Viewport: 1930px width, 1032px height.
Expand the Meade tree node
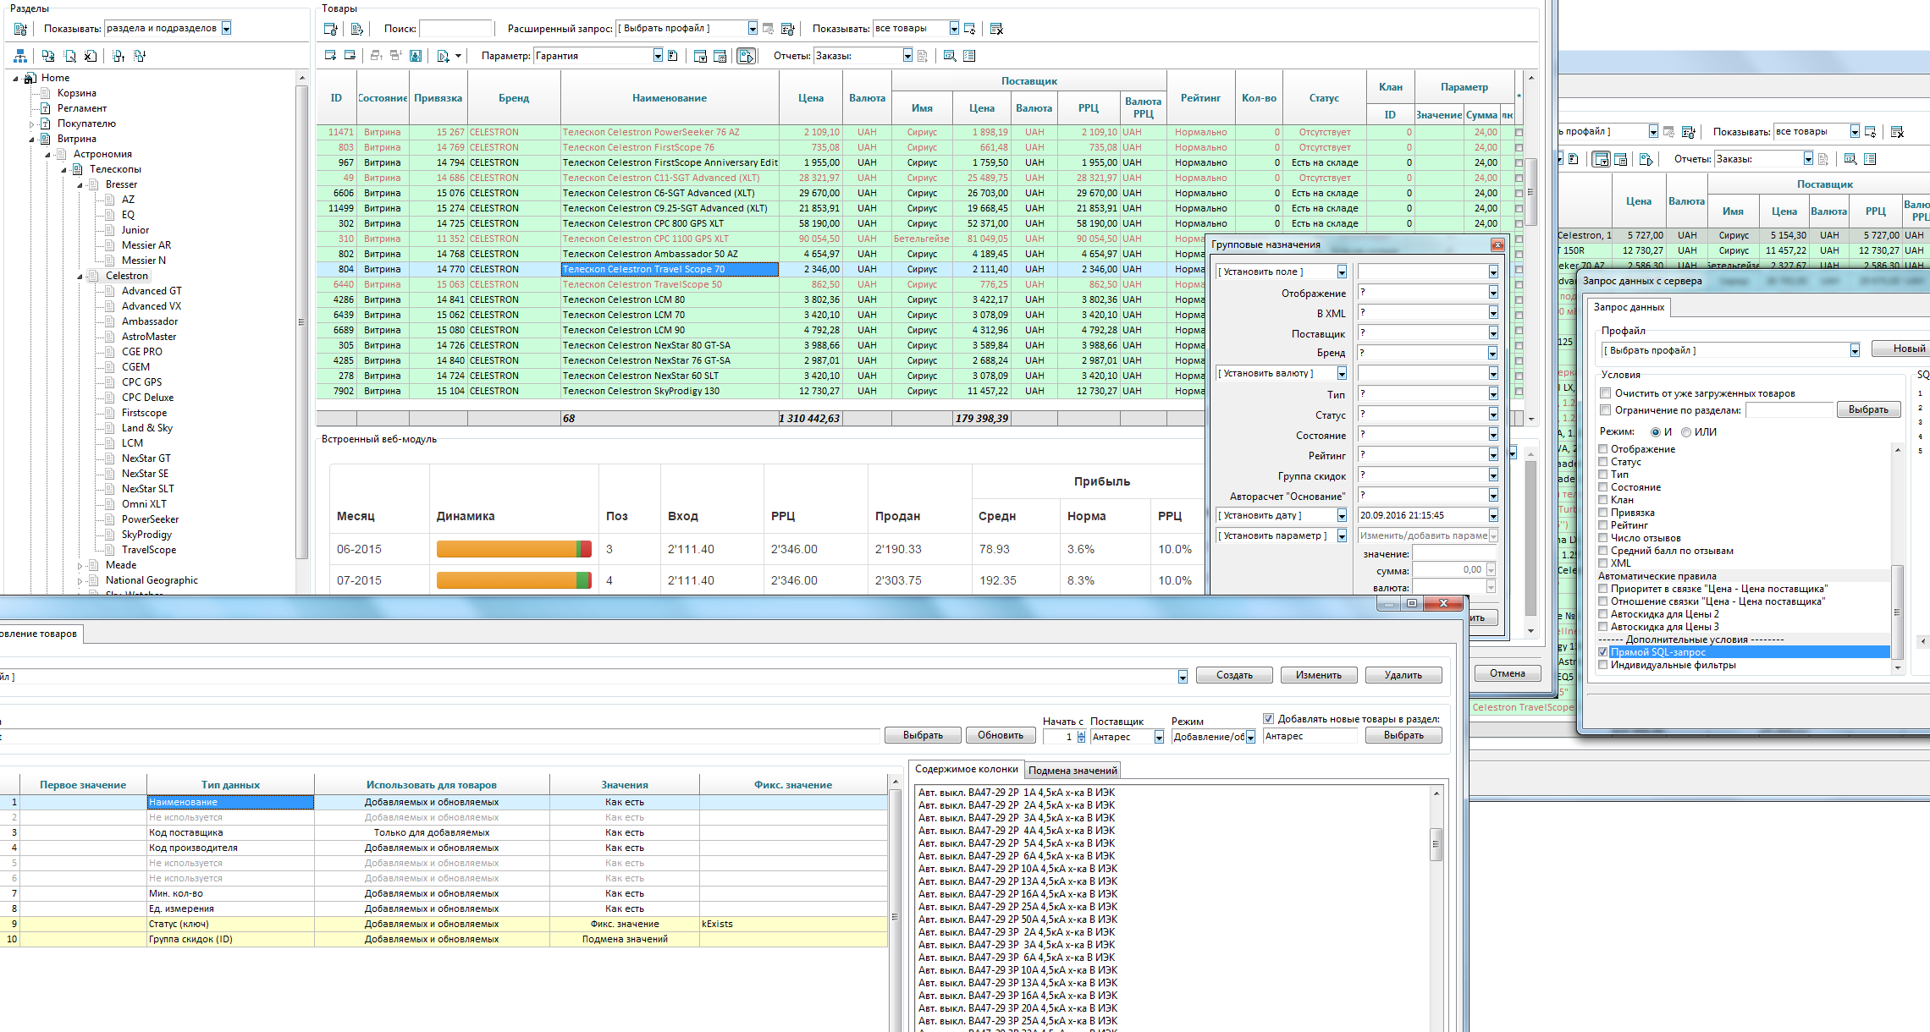coord(81,564)
